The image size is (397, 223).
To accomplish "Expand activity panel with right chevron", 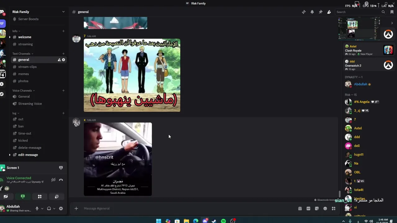I will click(392, 23).
